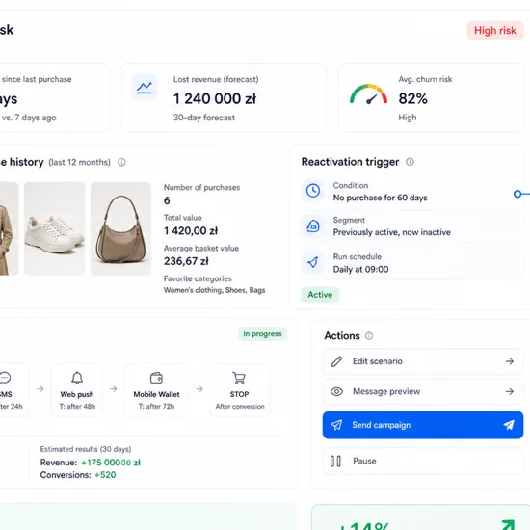Open info icon next to Actions heading
The width and height of the screenshot is (530, 530).
(369, 336)
